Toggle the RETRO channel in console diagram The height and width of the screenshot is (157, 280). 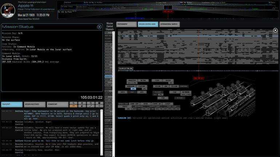pyautogui.click(x=143, y=80)
